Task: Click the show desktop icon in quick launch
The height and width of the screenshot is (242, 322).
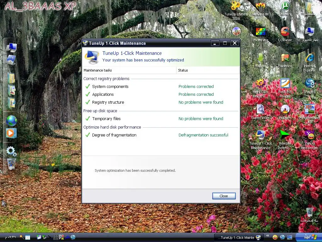Action: coord(290,238)
